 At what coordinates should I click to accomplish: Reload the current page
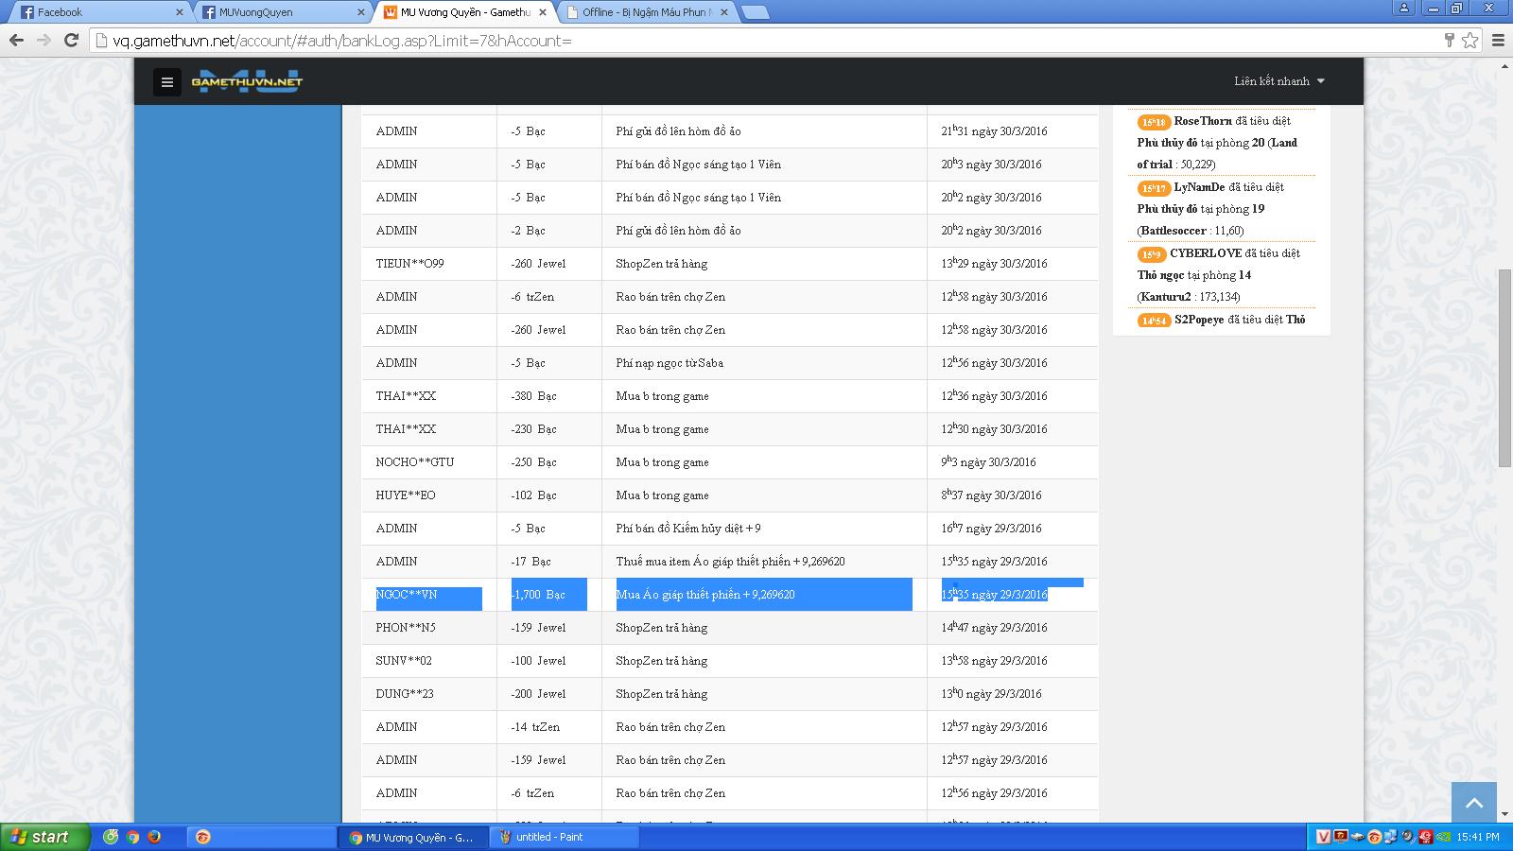(x=71, y=40)
